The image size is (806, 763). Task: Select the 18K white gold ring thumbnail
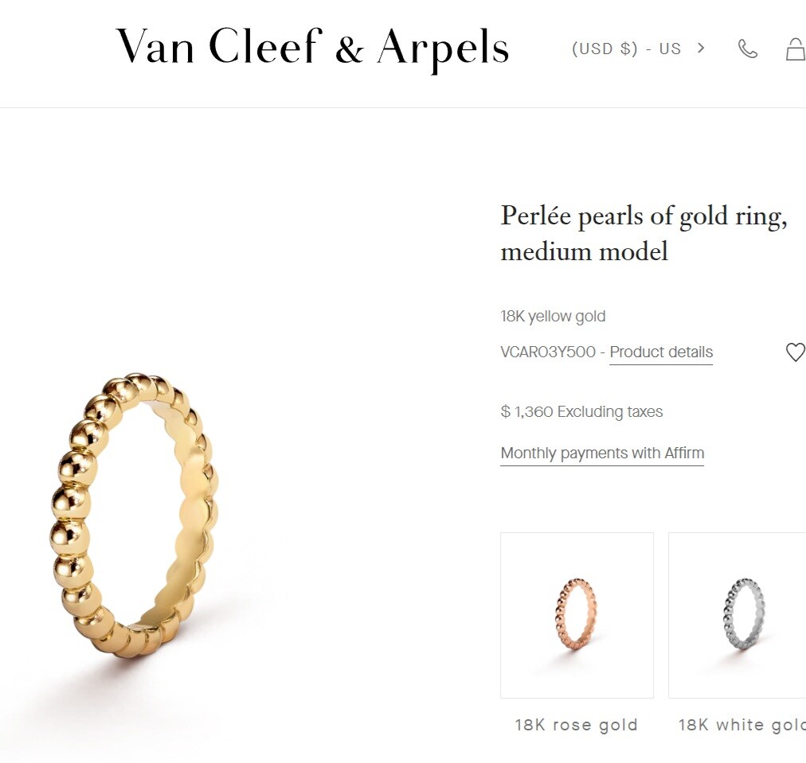click(x=738, y=615)
